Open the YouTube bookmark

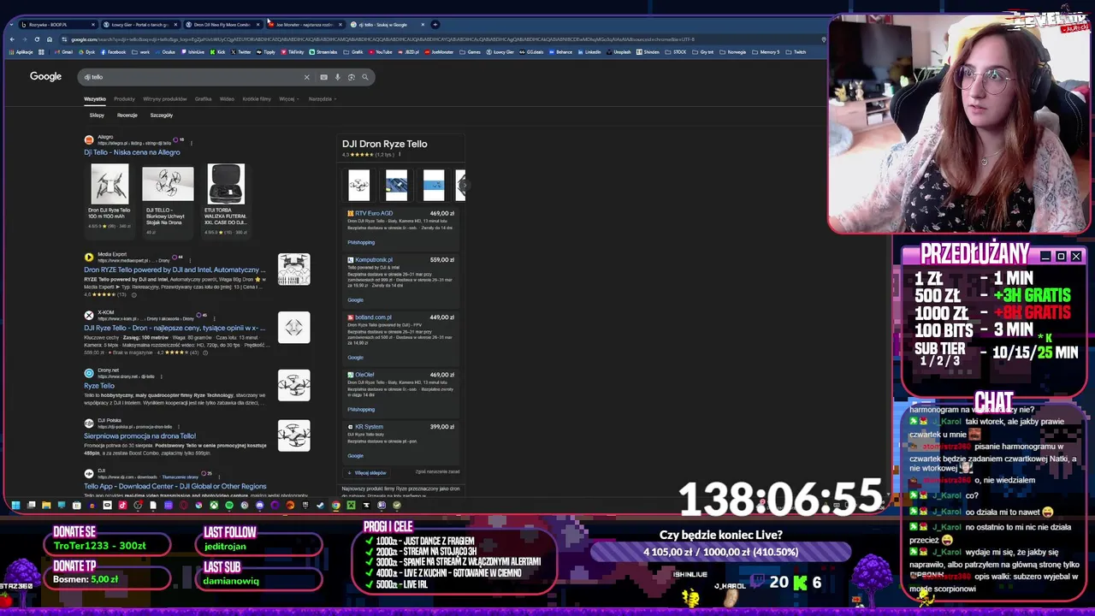click(x=380, y=52)
